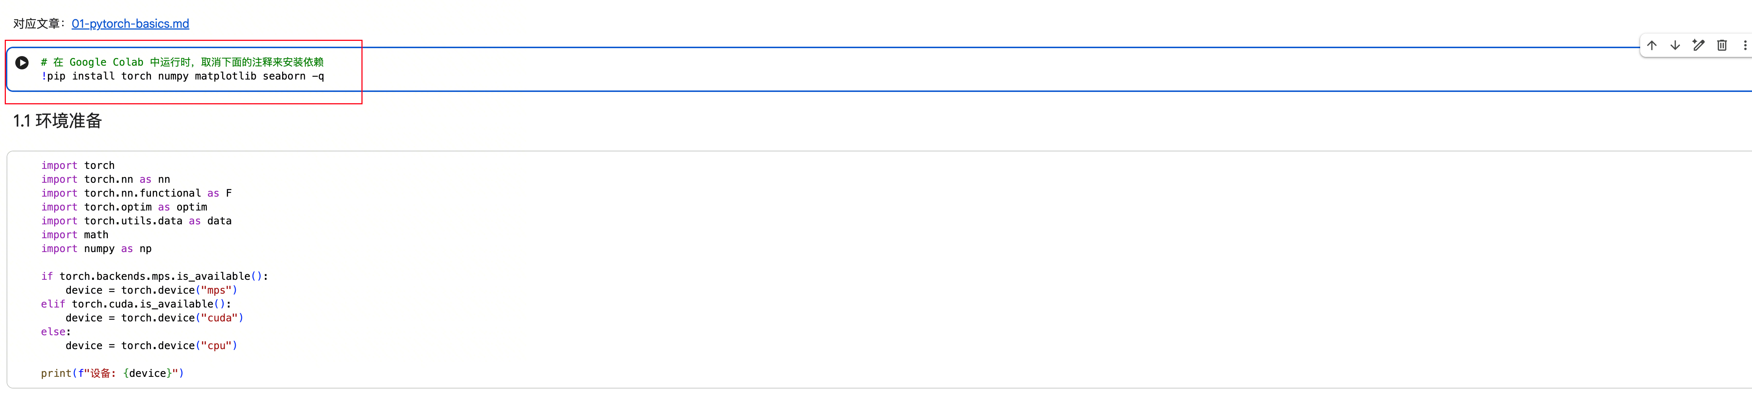Click the 'import numpy as np' line
This screenshot has height=402, width=1752.
coord(96,248)
